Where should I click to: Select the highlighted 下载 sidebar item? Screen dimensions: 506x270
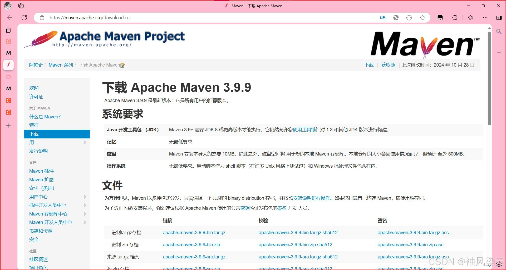point(57,134)
